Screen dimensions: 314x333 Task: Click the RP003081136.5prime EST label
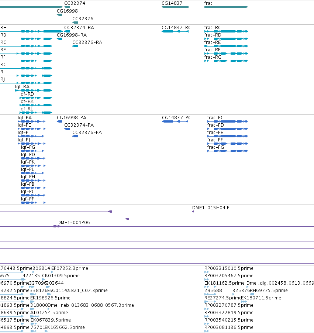pos(229,327)
